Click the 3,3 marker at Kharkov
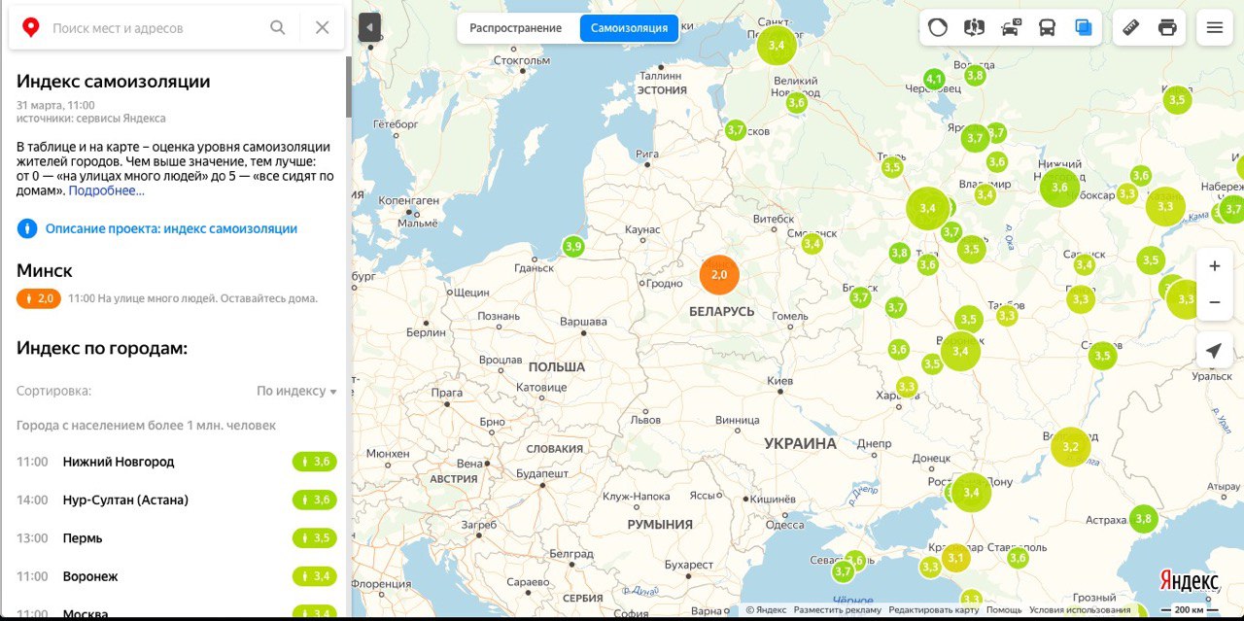 [907, 387]
